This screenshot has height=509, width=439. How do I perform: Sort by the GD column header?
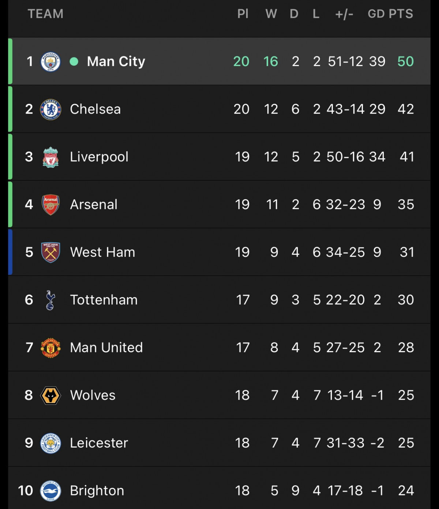point(376,14)
